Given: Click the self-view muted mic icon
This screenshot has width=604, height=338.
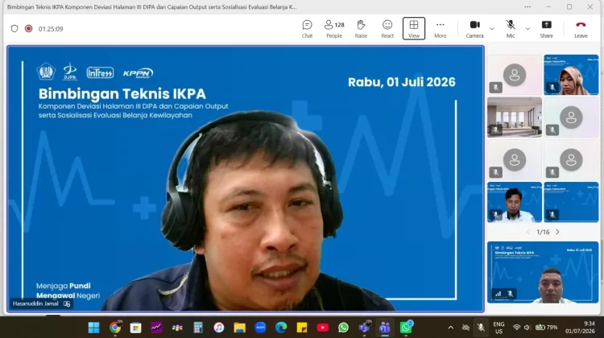Looking at the screenshot, I should [x=510, y=294].
